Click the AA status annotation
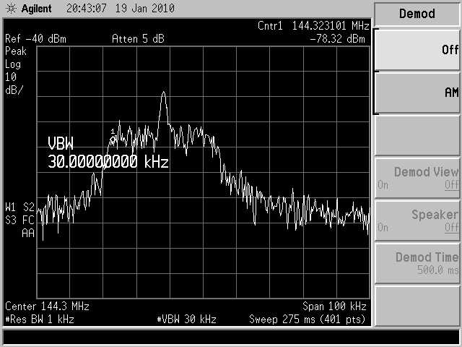The height and width of the screenshot is (347, 462). click(28, 233)
